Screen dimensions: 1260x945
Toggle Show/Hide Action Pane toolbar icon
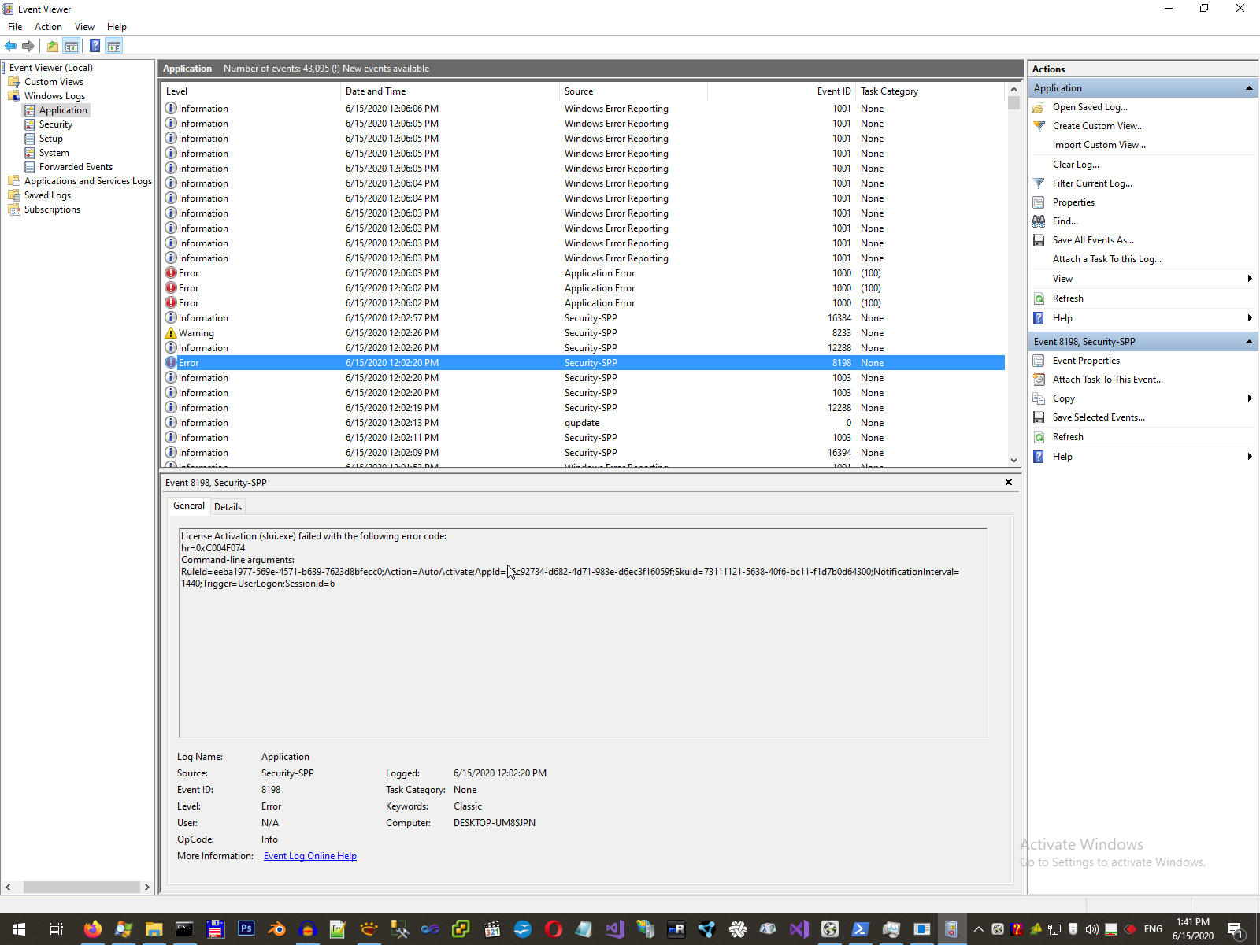[x=114, y=46]
